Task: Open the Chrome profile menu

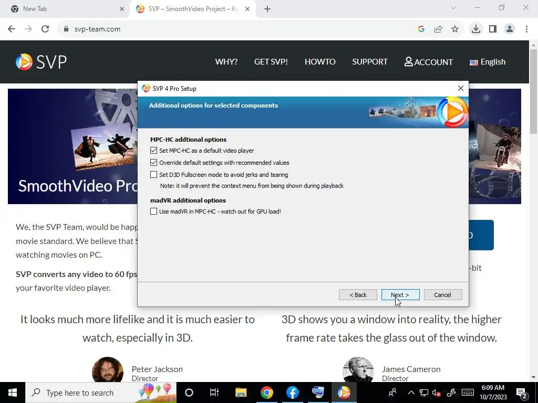Action: coord(510,29)
